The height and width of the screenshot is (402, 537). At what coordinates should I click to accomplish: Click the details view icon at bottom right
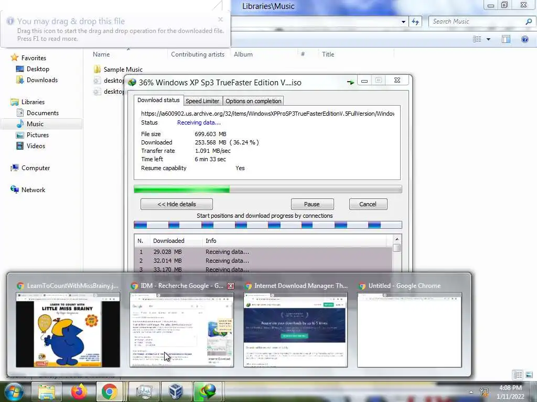518,375
